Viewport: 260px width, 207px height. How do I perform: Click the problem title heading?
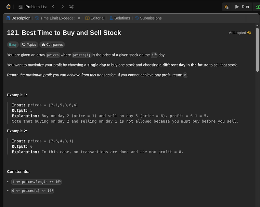[64, 33]
